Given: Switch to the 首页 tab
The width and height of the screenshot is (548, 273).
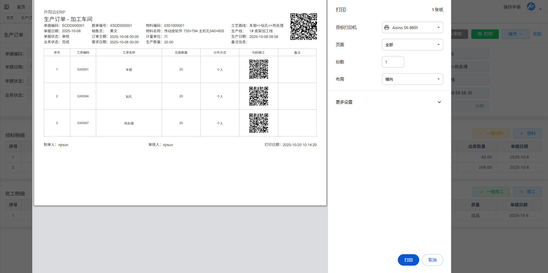Looking at the screenshot, I should (x=10, y=18).
